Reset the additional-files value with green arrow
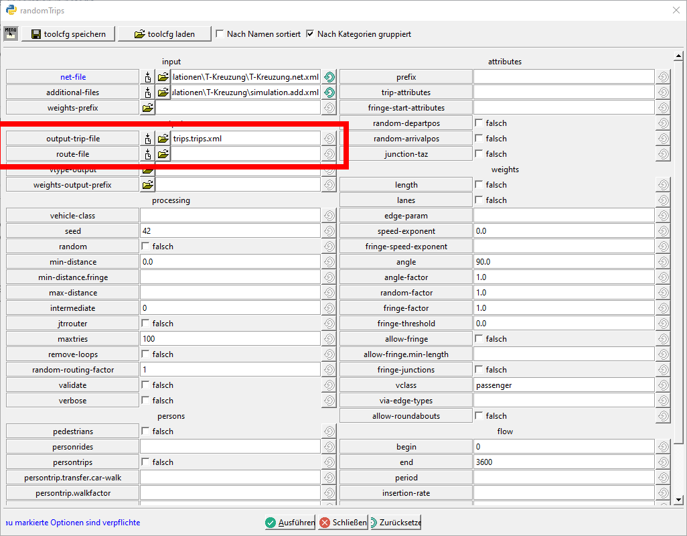 (329, 92)
